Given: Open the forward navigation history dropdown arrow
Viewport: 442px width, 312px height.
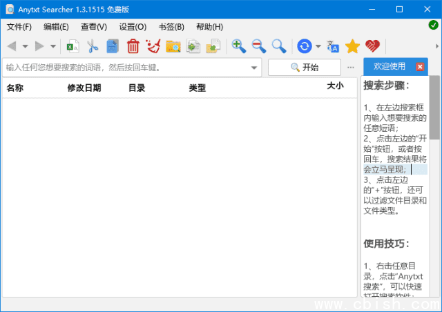Looking at the screenshot, I should pos(53,47).
